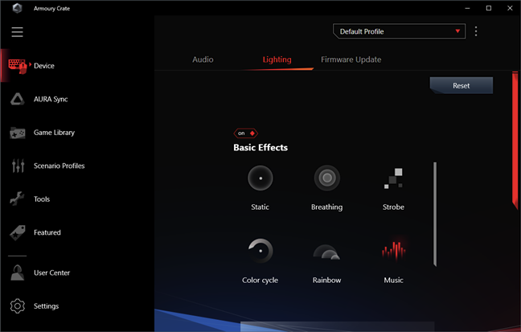Click the Color cycle label
Image resolution: width=521 pixels, height=332 pixels.
(260, 281)
